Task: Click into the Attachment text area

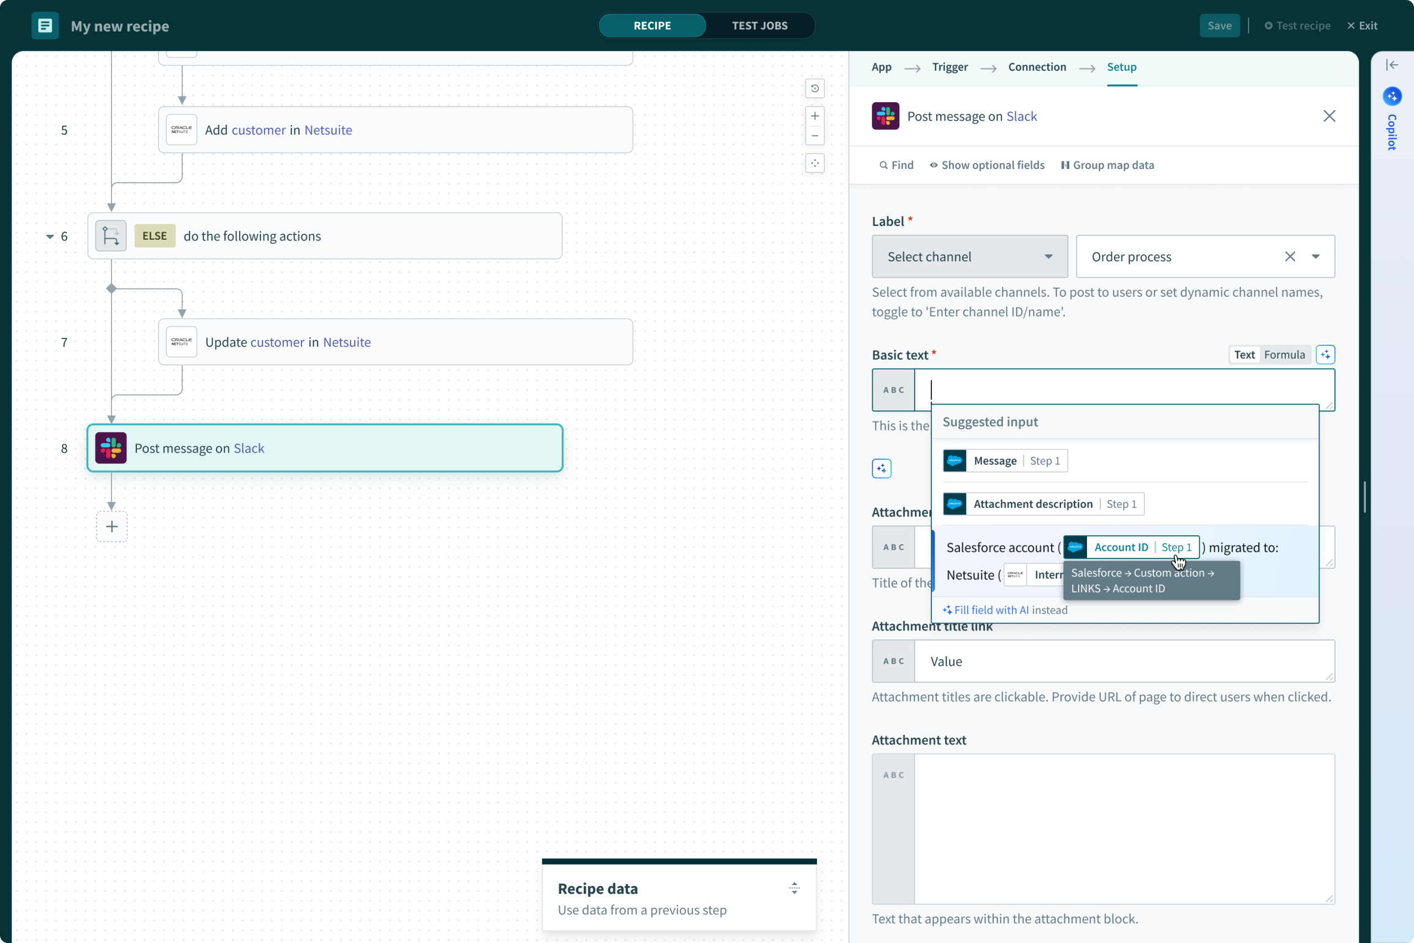Action: (x=1124, y=829)
